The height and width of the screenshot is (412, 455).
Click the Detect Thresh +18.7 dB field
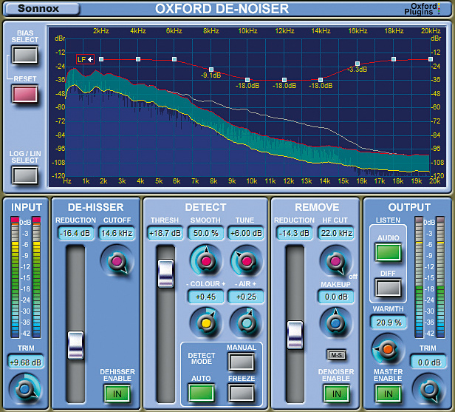tap(165, 233)
